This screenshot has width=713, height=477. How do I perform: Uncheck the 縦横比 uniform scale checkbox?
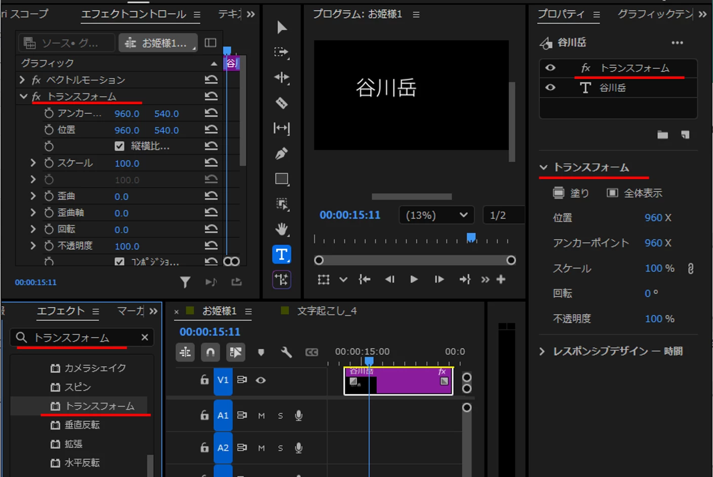click(120, 146)
